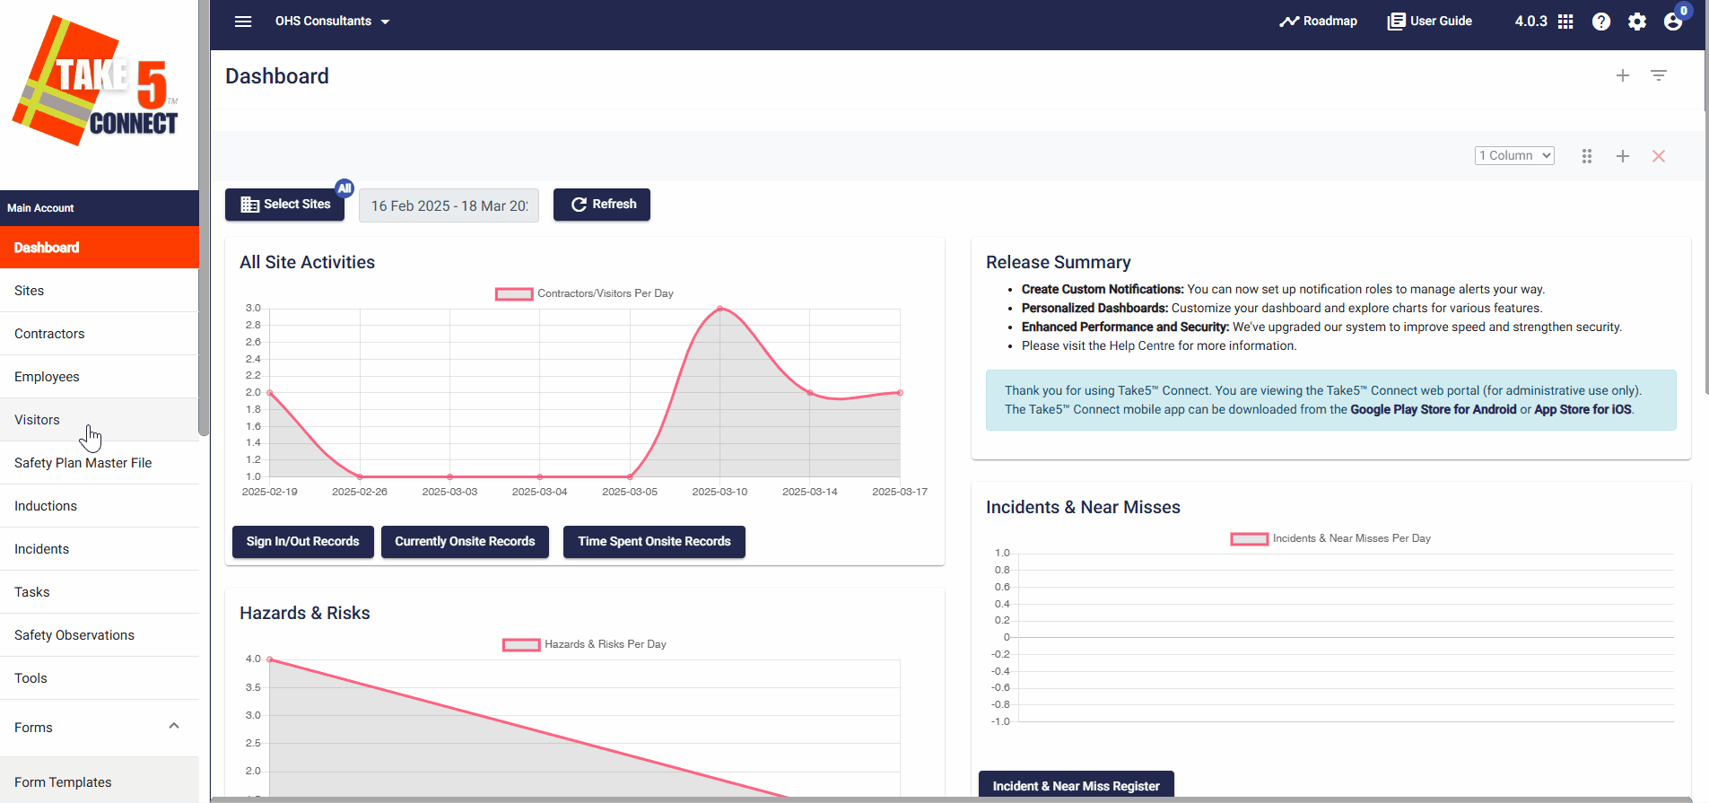This screenshot has width=1709, height=803.
Task: Open the User Guide
Action: coord(1430,22)
